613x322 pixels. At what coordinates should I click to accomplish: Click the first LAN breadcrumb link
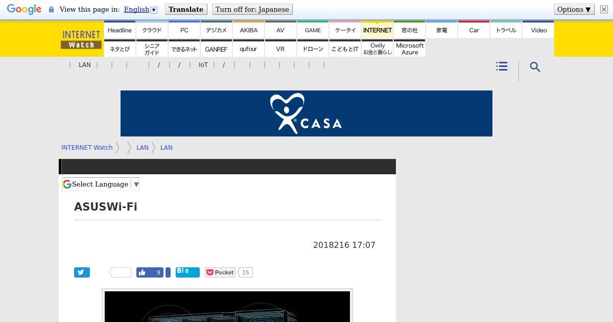click(x=142, y=147)
